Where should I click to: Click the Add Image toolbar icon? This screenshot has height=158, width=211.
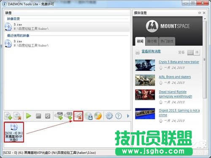click(8, 116)
